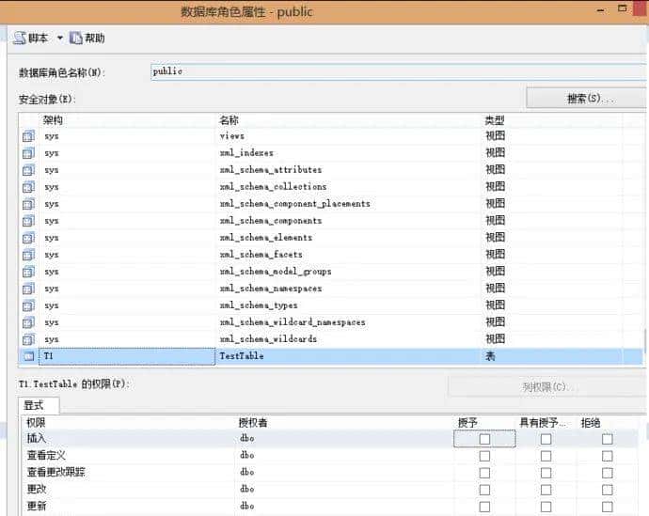Check 拒绝 for 插入 permission

coord(608,439)
